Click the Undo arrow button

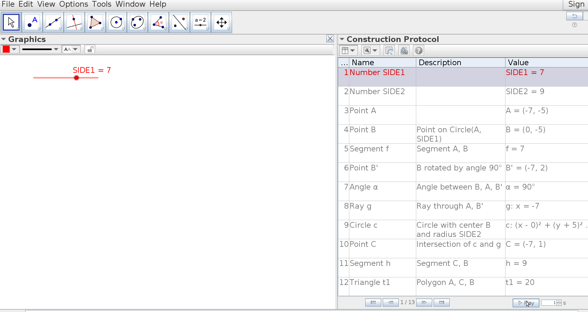(x=575, y=16)
